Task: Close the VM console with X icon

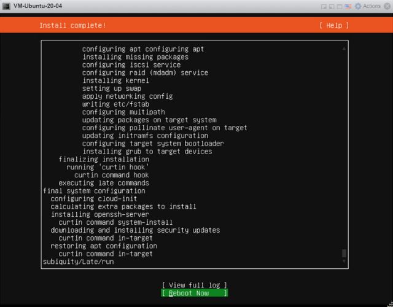Action: click(387, 6)
